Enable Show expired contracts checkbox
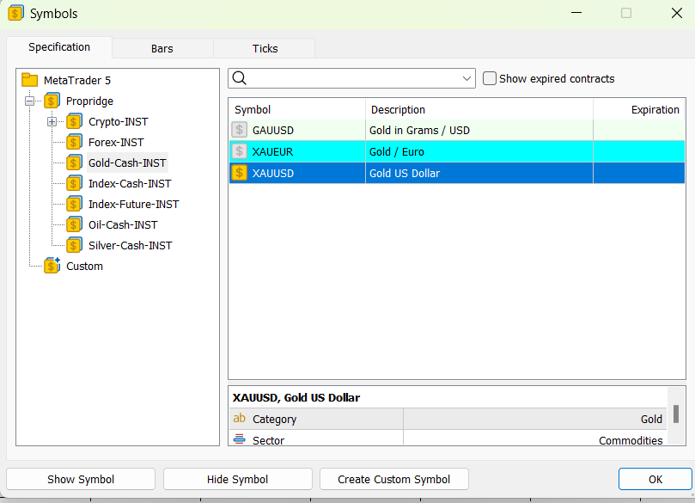This screenshot has width=695, height=503. [490, 78]
